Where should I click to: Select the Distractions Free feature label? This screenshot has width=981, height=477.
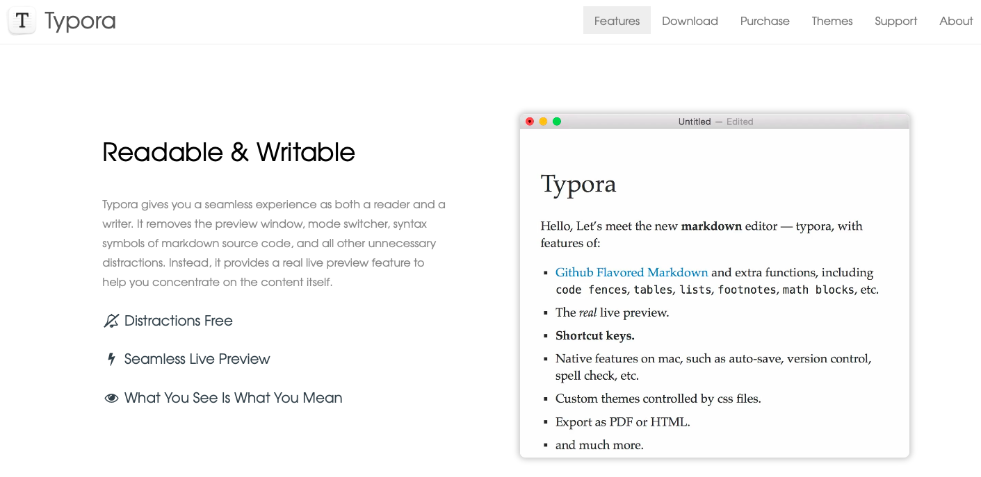pyautogui.click(x=179, y=321)
